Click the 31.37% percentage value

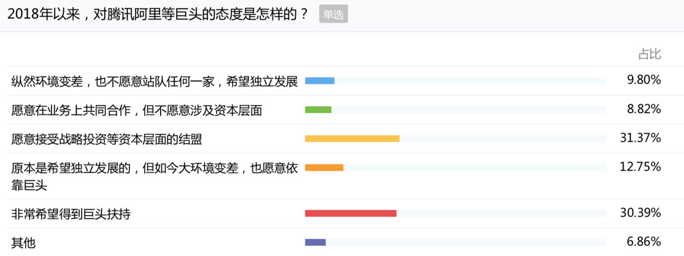point(640,138)
